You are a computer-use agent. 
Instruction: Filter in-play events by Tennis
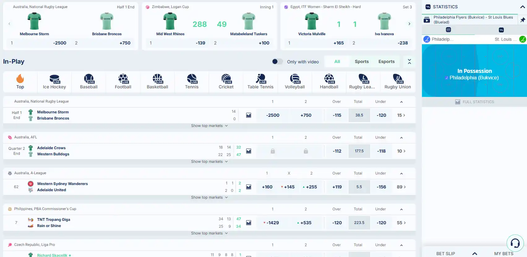[192, 82]
